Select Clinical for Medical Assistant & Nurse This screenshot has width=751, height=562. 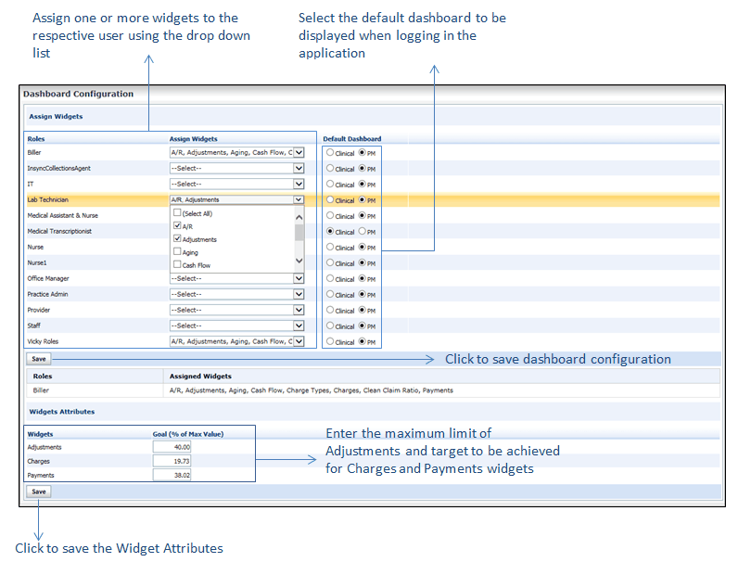pos(330,215)
